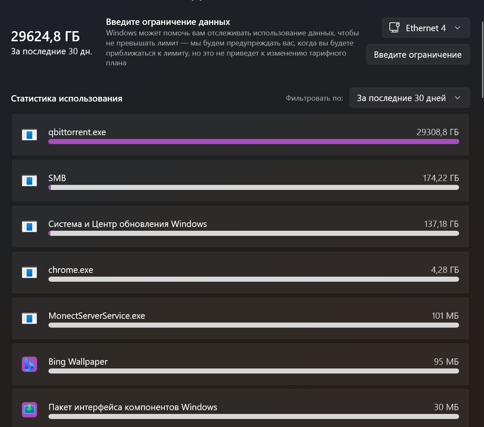Image resolution: width=484 pixels, height=427 pixels.
Task: Open the last 30 days filter dropdown
Action: click(409, 98)
